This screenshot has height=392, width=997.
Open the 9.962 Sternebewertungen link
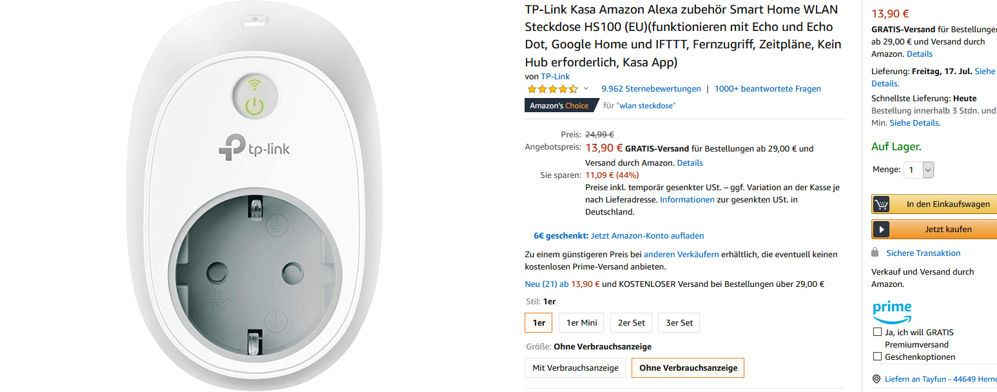(x=651, y=89)
